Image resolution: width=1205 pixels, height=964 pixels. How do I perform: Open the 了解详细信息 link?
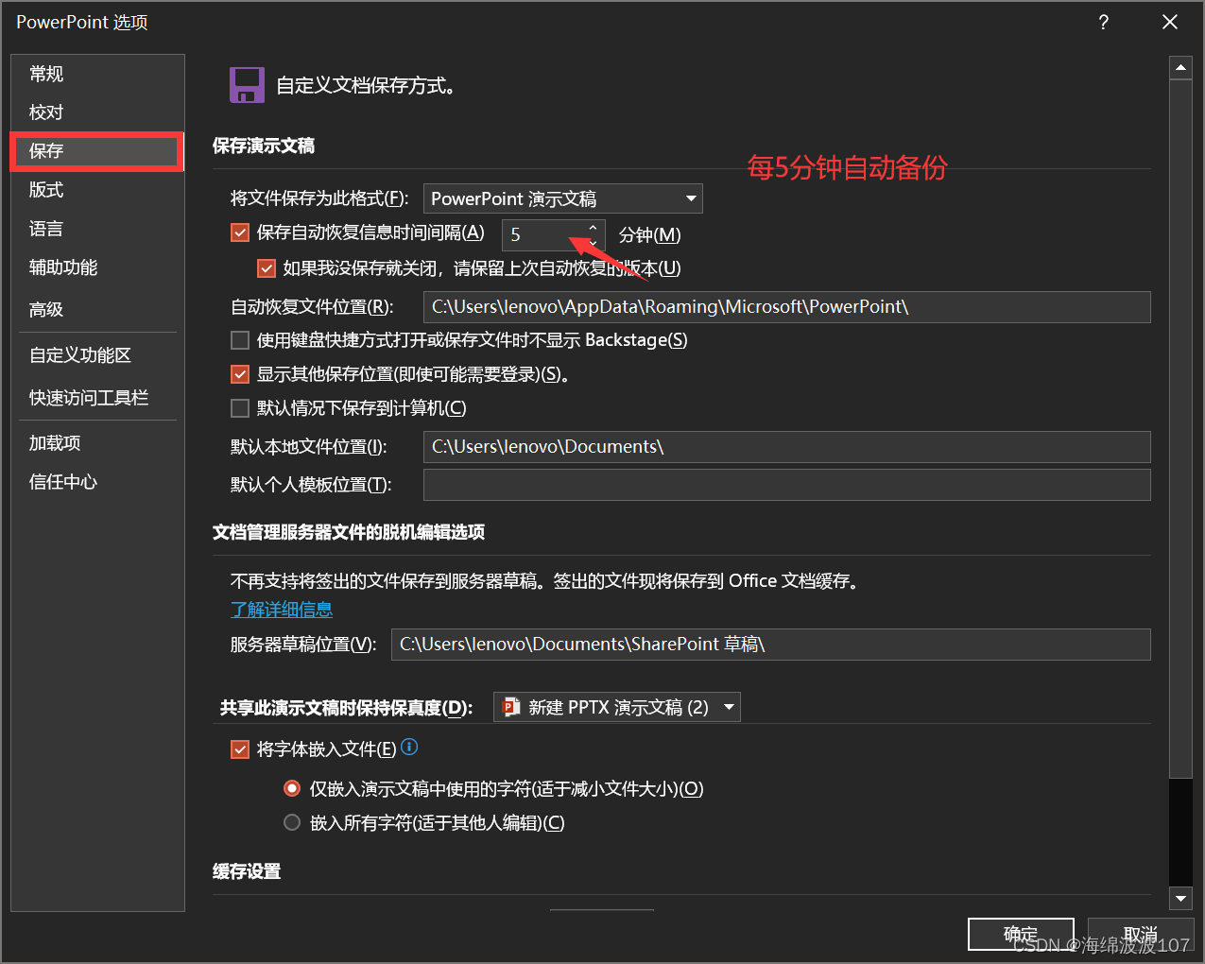click(x=282, y=610)
